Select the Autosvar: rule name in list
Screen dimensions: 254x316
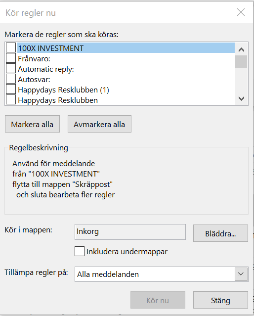coord(34,80)
